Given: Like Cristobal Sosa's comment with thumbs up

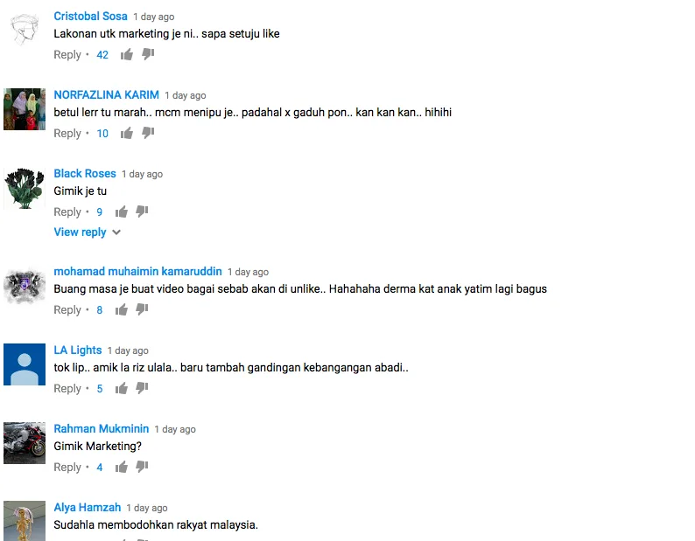Looking at the screenshot, I should [x=127, y=54].
